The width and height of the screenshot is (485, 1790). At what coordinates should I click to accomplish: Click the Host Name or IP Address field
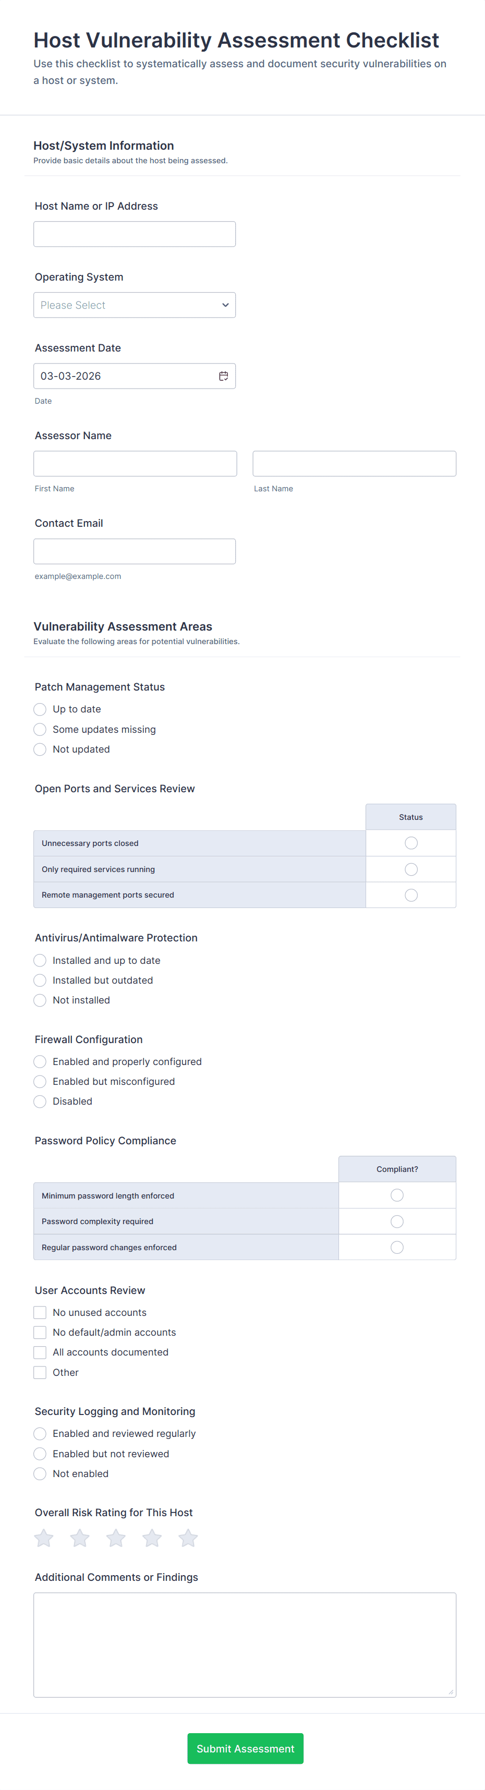[134, 234]
